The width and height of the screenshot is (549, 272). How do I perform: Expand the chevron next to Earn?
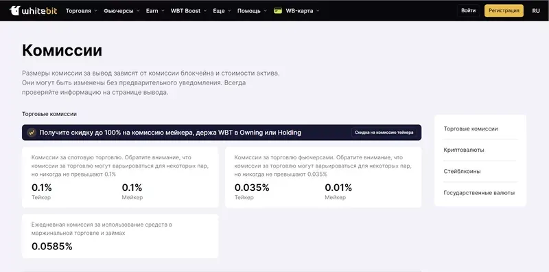(x=163, y=11)
